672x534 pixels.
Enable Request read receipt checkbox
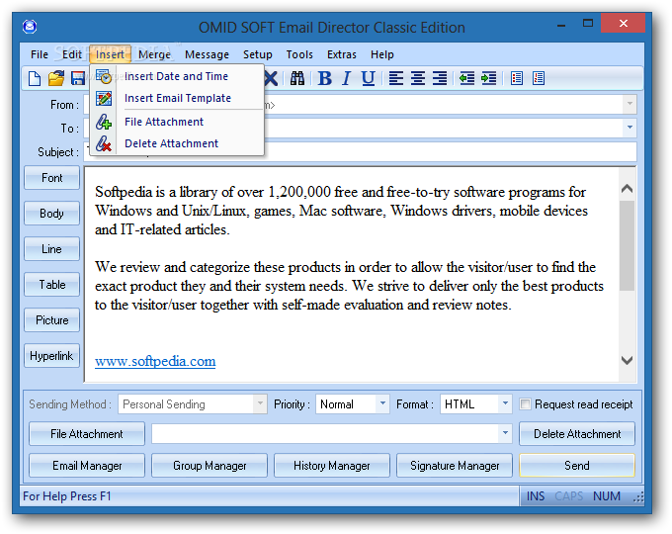point(525,404)
